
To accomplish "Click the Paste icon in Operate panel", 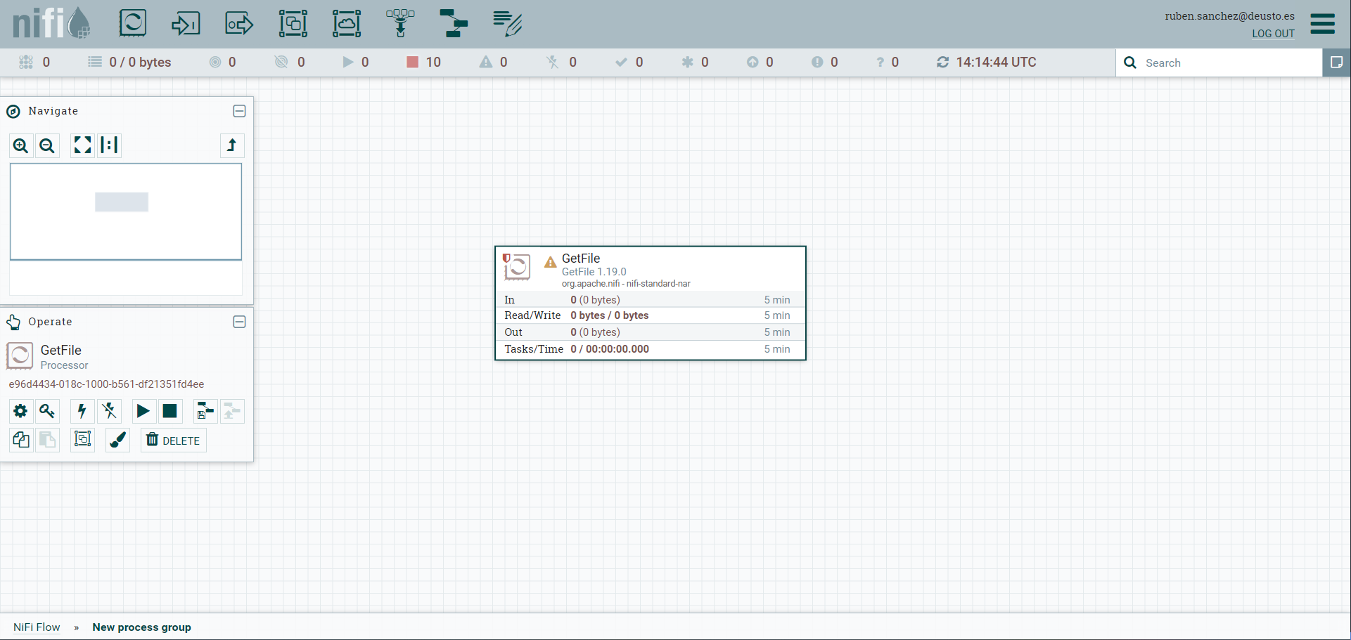I will 47,440.
